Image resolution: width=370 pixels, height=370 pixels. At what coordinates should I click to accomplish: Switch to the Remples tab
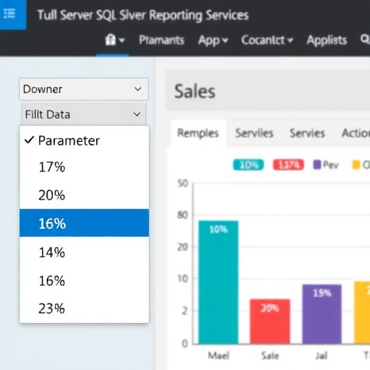[198, 133]
